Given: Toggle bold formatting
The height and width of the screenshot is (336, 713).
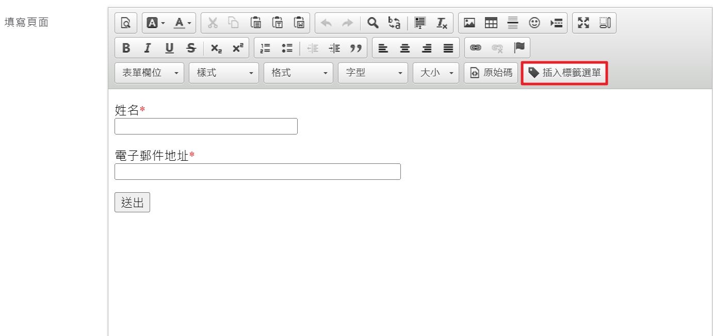Looking at the screenshot, I should coord(126,48).
